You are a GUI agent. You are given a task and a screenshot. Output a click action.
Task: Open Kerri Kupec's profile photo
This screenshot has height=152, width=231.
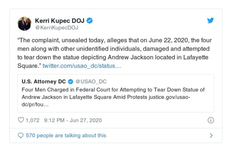click(x=24, y=24)
